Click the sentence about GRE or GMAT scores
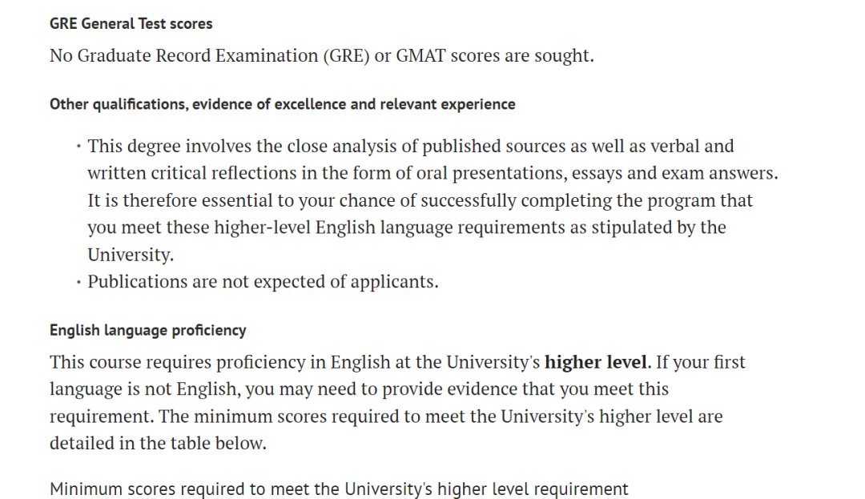This screenshot has height=499, width=865. (x=321, y=56)
